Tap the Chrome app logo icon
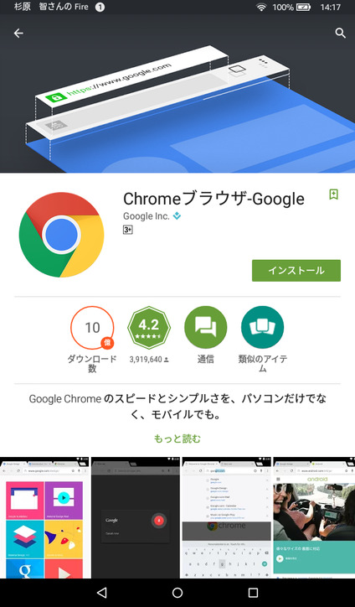The image size is (355, 607). (x=61, y=235)
